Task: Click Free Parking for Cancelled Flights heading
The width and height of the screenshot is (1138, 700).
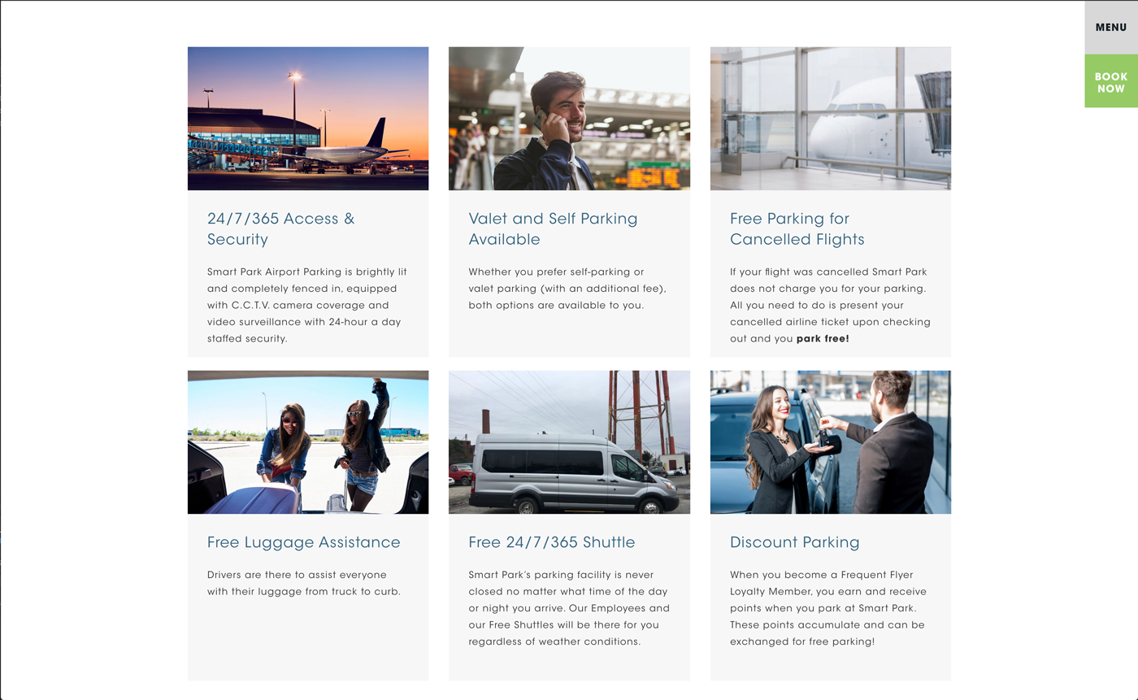Action: (797, 228)
